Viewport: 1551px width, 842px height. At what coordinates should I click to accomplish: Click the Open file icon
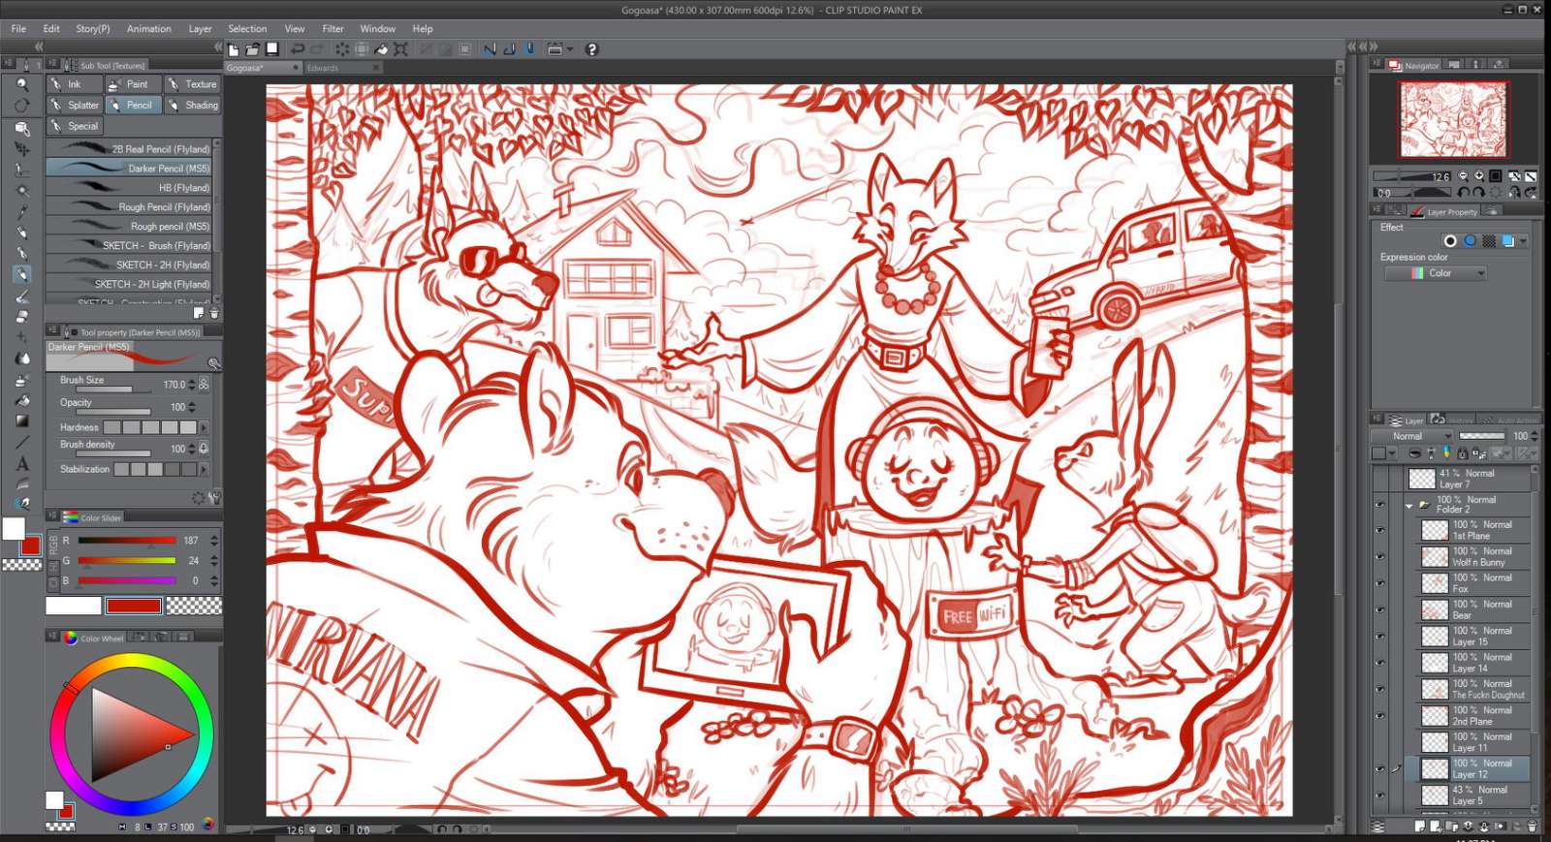252,49
